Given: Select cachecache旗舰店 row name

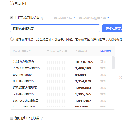Looking at the screenshot, I should point(26,101).
